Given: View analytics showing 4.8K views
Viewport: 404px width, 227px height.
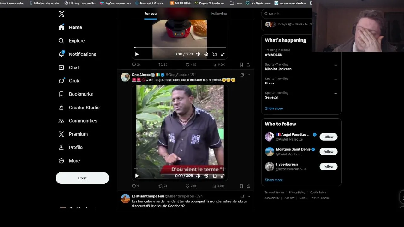Looking at the screenshot, I should click(218, 186).
